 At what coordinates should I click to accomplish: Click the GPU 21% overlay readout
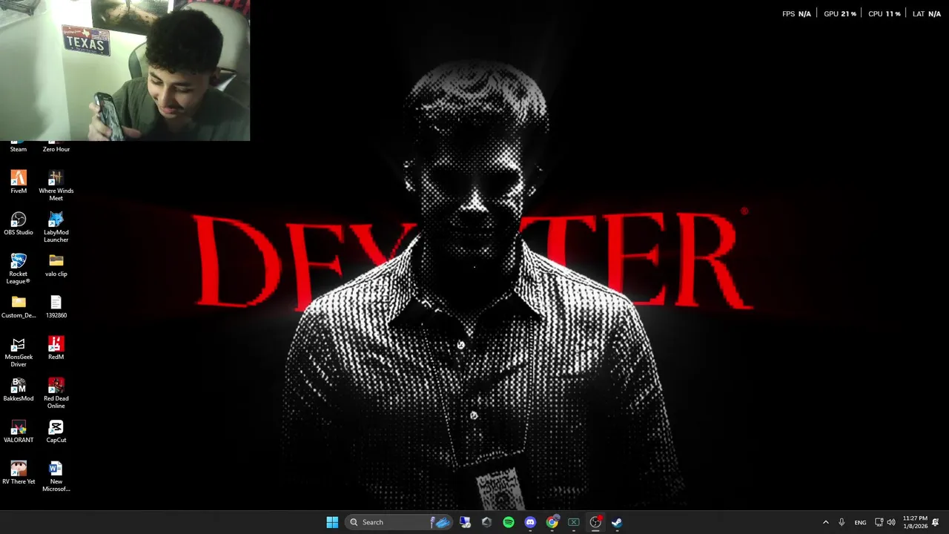(x=840, y=14)
